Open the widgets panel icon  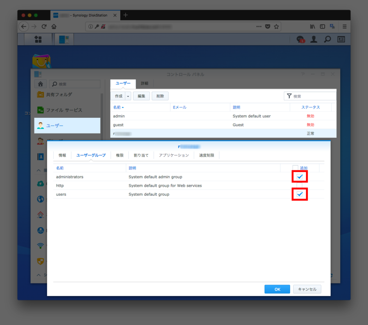pos(341,39)
